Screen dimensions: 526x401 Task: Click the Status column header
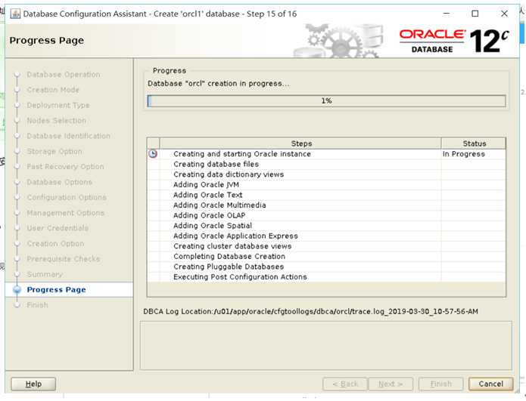pos(474,143)
